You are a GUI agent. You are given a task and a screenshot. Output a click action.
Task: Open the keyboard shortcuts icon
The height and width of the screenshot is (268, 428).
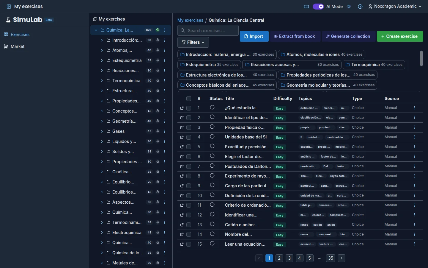(306, 7)
